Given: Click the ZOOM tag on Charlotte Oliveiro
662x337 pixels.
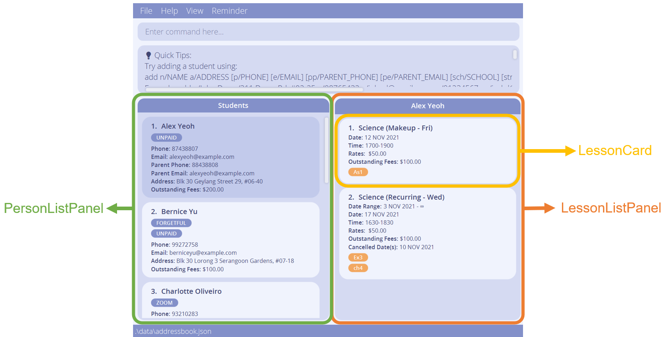Looking at the screenshot, I should (x=165, y=303).
